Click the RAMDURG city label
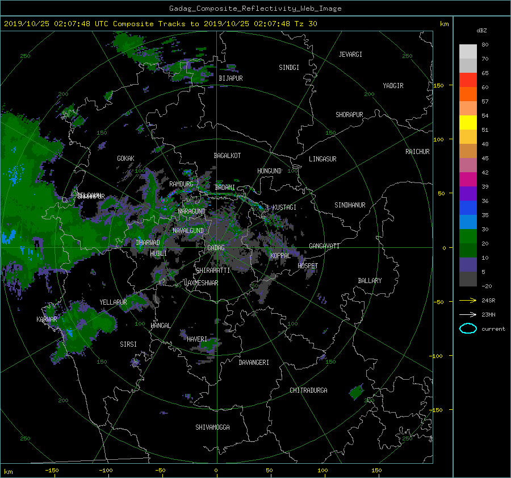This screenshot has width=511, height=478. click(181, 184)
